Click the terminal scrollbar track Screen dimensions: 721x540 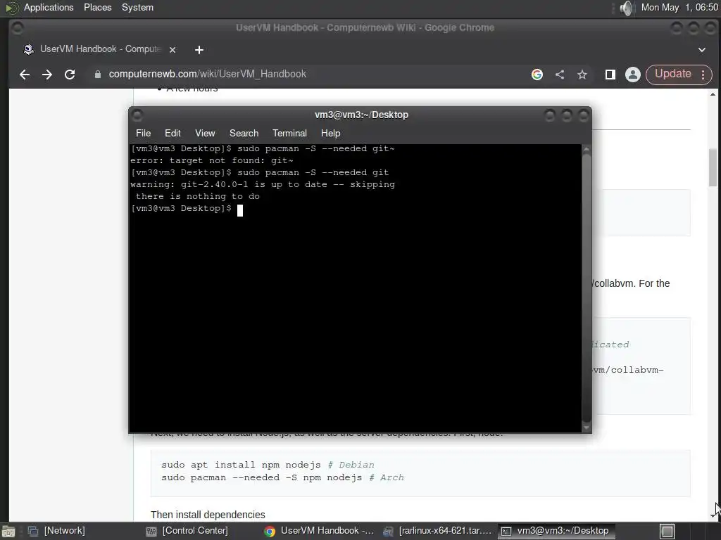click(x=587, y=288)
